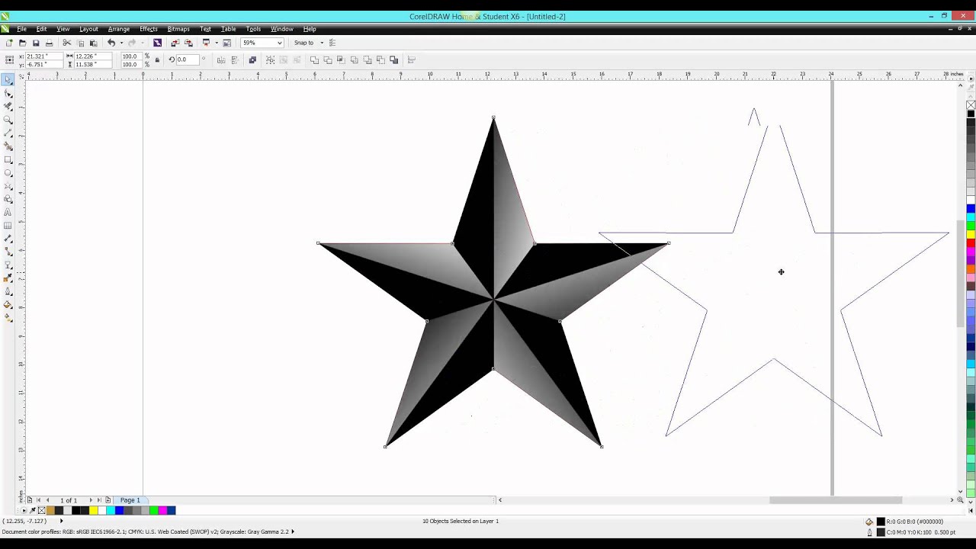Click the Weld shaping icon
Image resolution: width=976 pixels, height=549 pixels.
tap(314, 59)
